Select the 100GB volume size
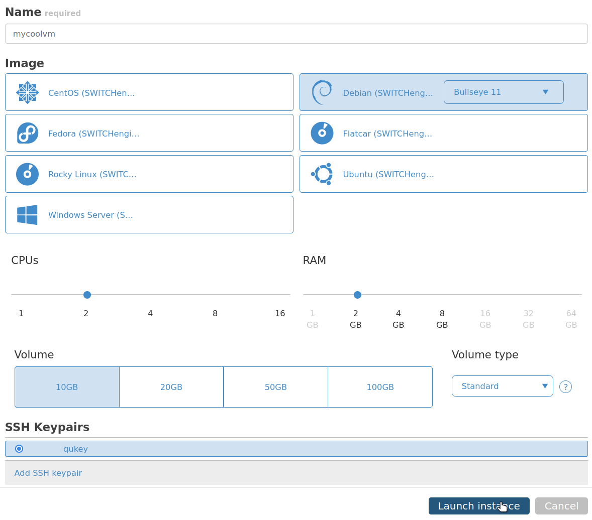Viewport: 592px width, 520px height. pyautogui.click(x=380, y=387)
